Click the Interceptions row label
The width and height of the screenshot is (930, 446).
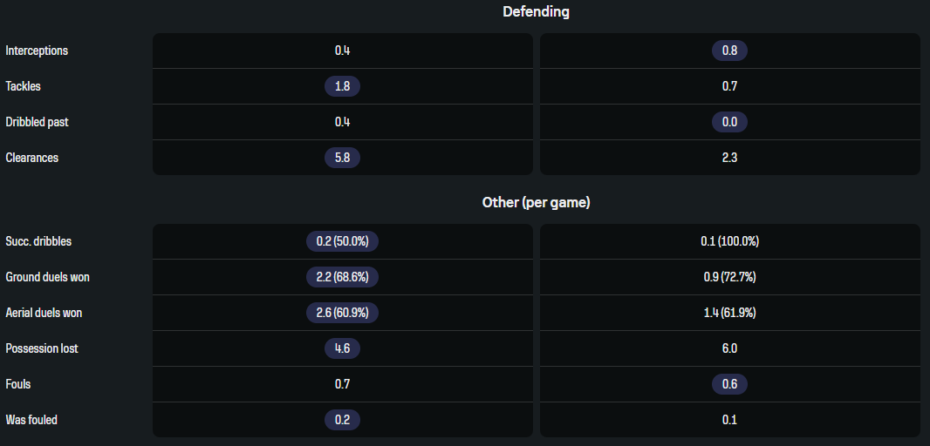click(x=37, y=51)
